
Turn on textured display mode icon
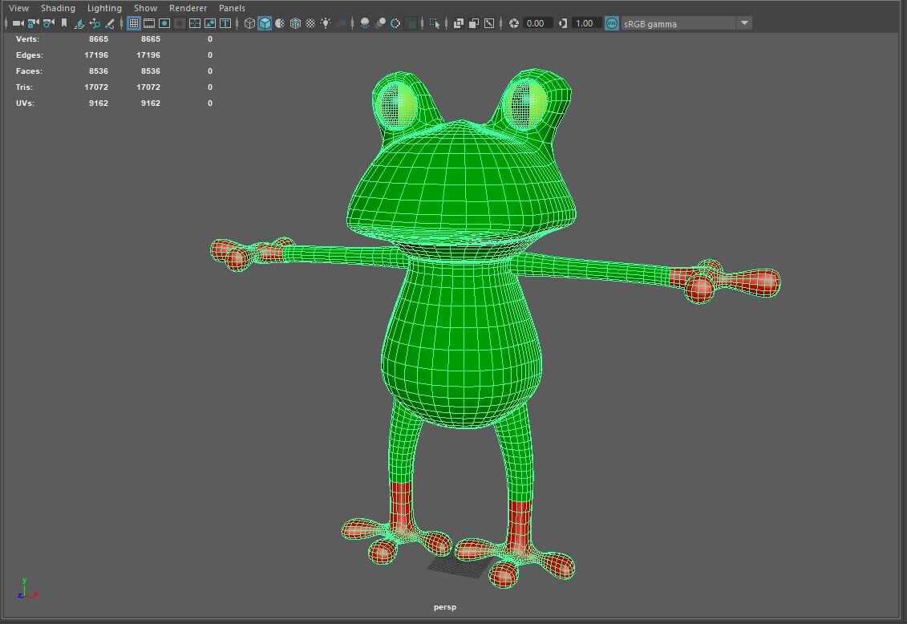(x=311, y=23)
